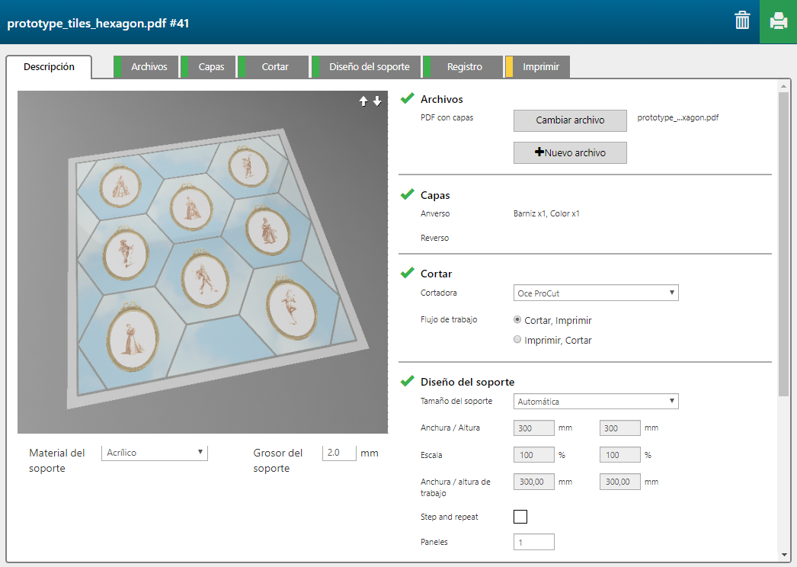Click the Grosor del soporte input field

tap(339, 453)
